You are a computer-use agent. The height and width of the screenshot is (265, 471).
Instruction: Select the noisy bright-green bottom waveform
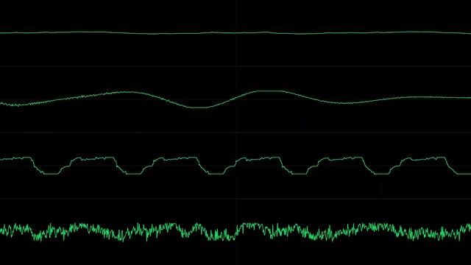pos(235,232)
